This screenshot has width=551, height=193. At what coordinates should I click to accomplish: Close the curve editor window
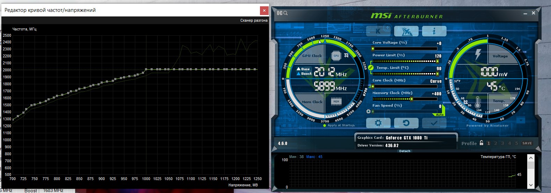tap(264, 10)
